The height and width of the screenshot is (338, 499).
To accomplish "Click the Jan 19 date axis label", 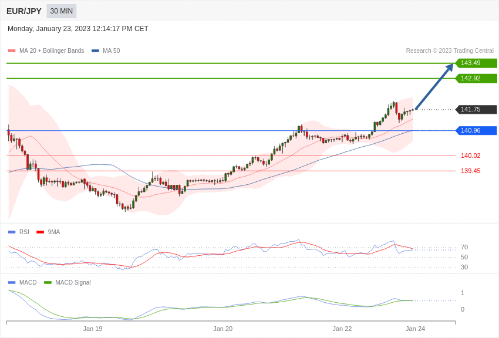I will click(x=93, y=329).
